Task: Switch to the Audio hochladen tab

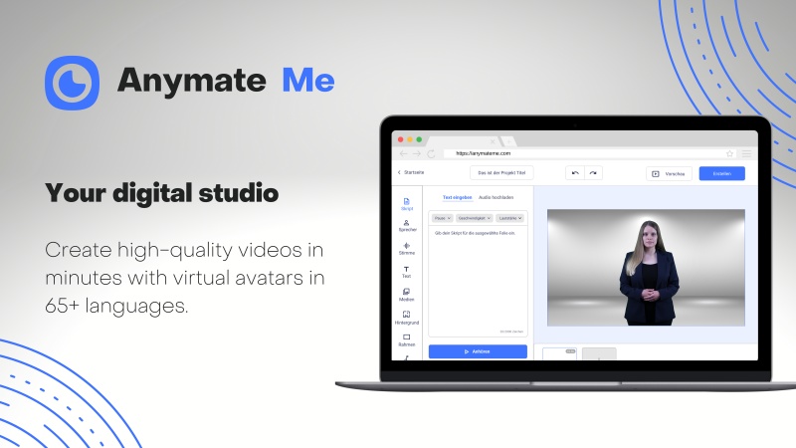Action: click(x=496, y=197)
